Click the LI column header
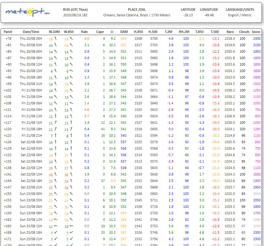The width and height of the screenshot is (264, 246). click(112, 32)
